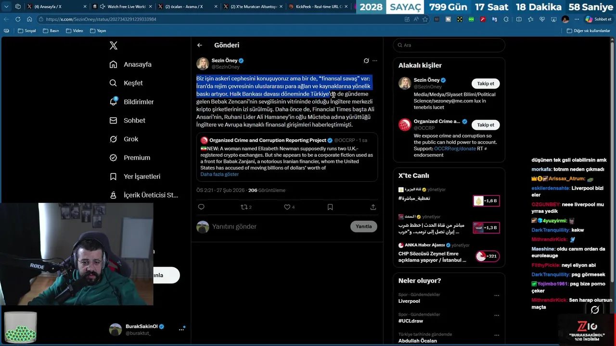Open browser essentials heart icon
The height and width of the screenshot is (346, 616).
pyautogui.click(x=542, y=19)
